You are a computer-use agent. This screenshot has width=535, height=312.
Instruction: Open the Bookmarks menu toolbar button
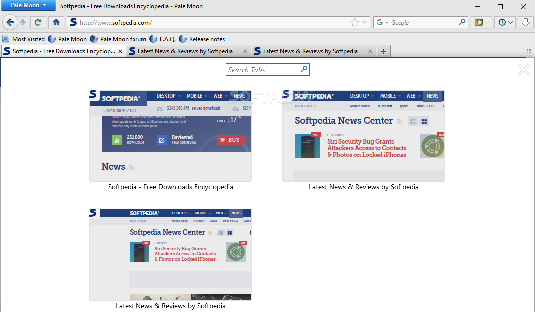[479, 23]
